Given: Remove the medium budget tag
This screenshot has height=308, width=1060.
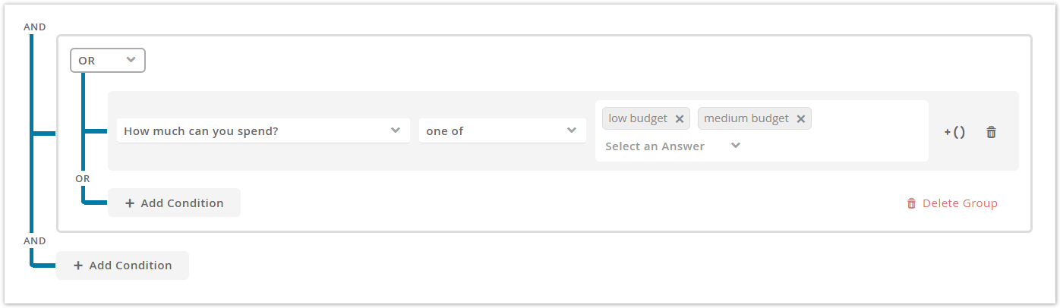Looking at the screenshot, I should 800,119.
